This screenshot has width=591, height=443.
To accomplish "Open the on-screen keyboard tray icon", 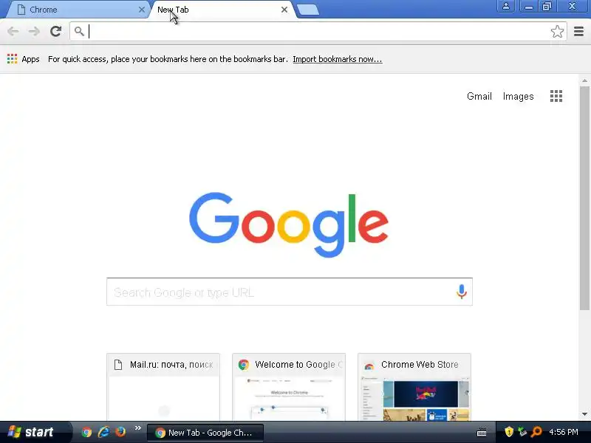I will (x=482, y=433).
